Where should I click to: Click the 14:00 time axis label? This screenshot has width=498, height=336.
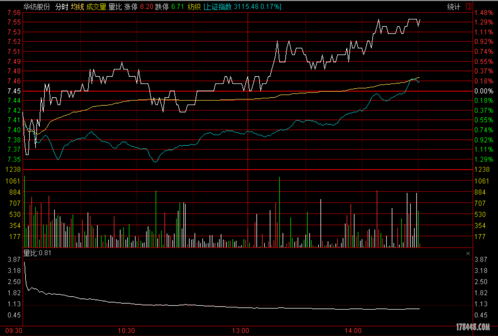tap(353, 330)
